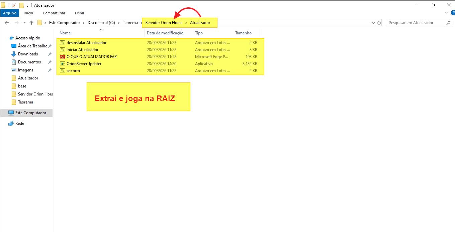The image size is (455, 232).
Task: Click the Aplicativo type cell
Action: (x=204, y=64)
